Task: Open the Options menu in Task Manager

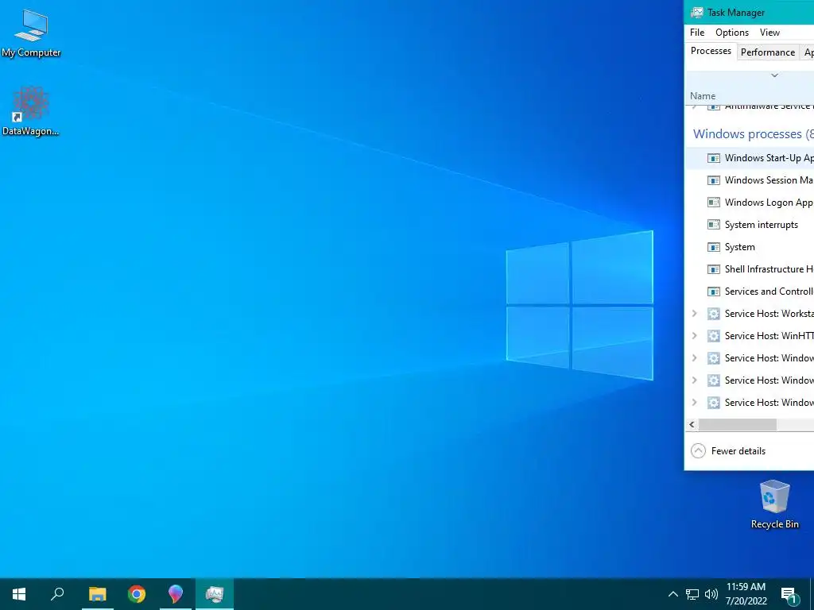Action: coord(732,32)
